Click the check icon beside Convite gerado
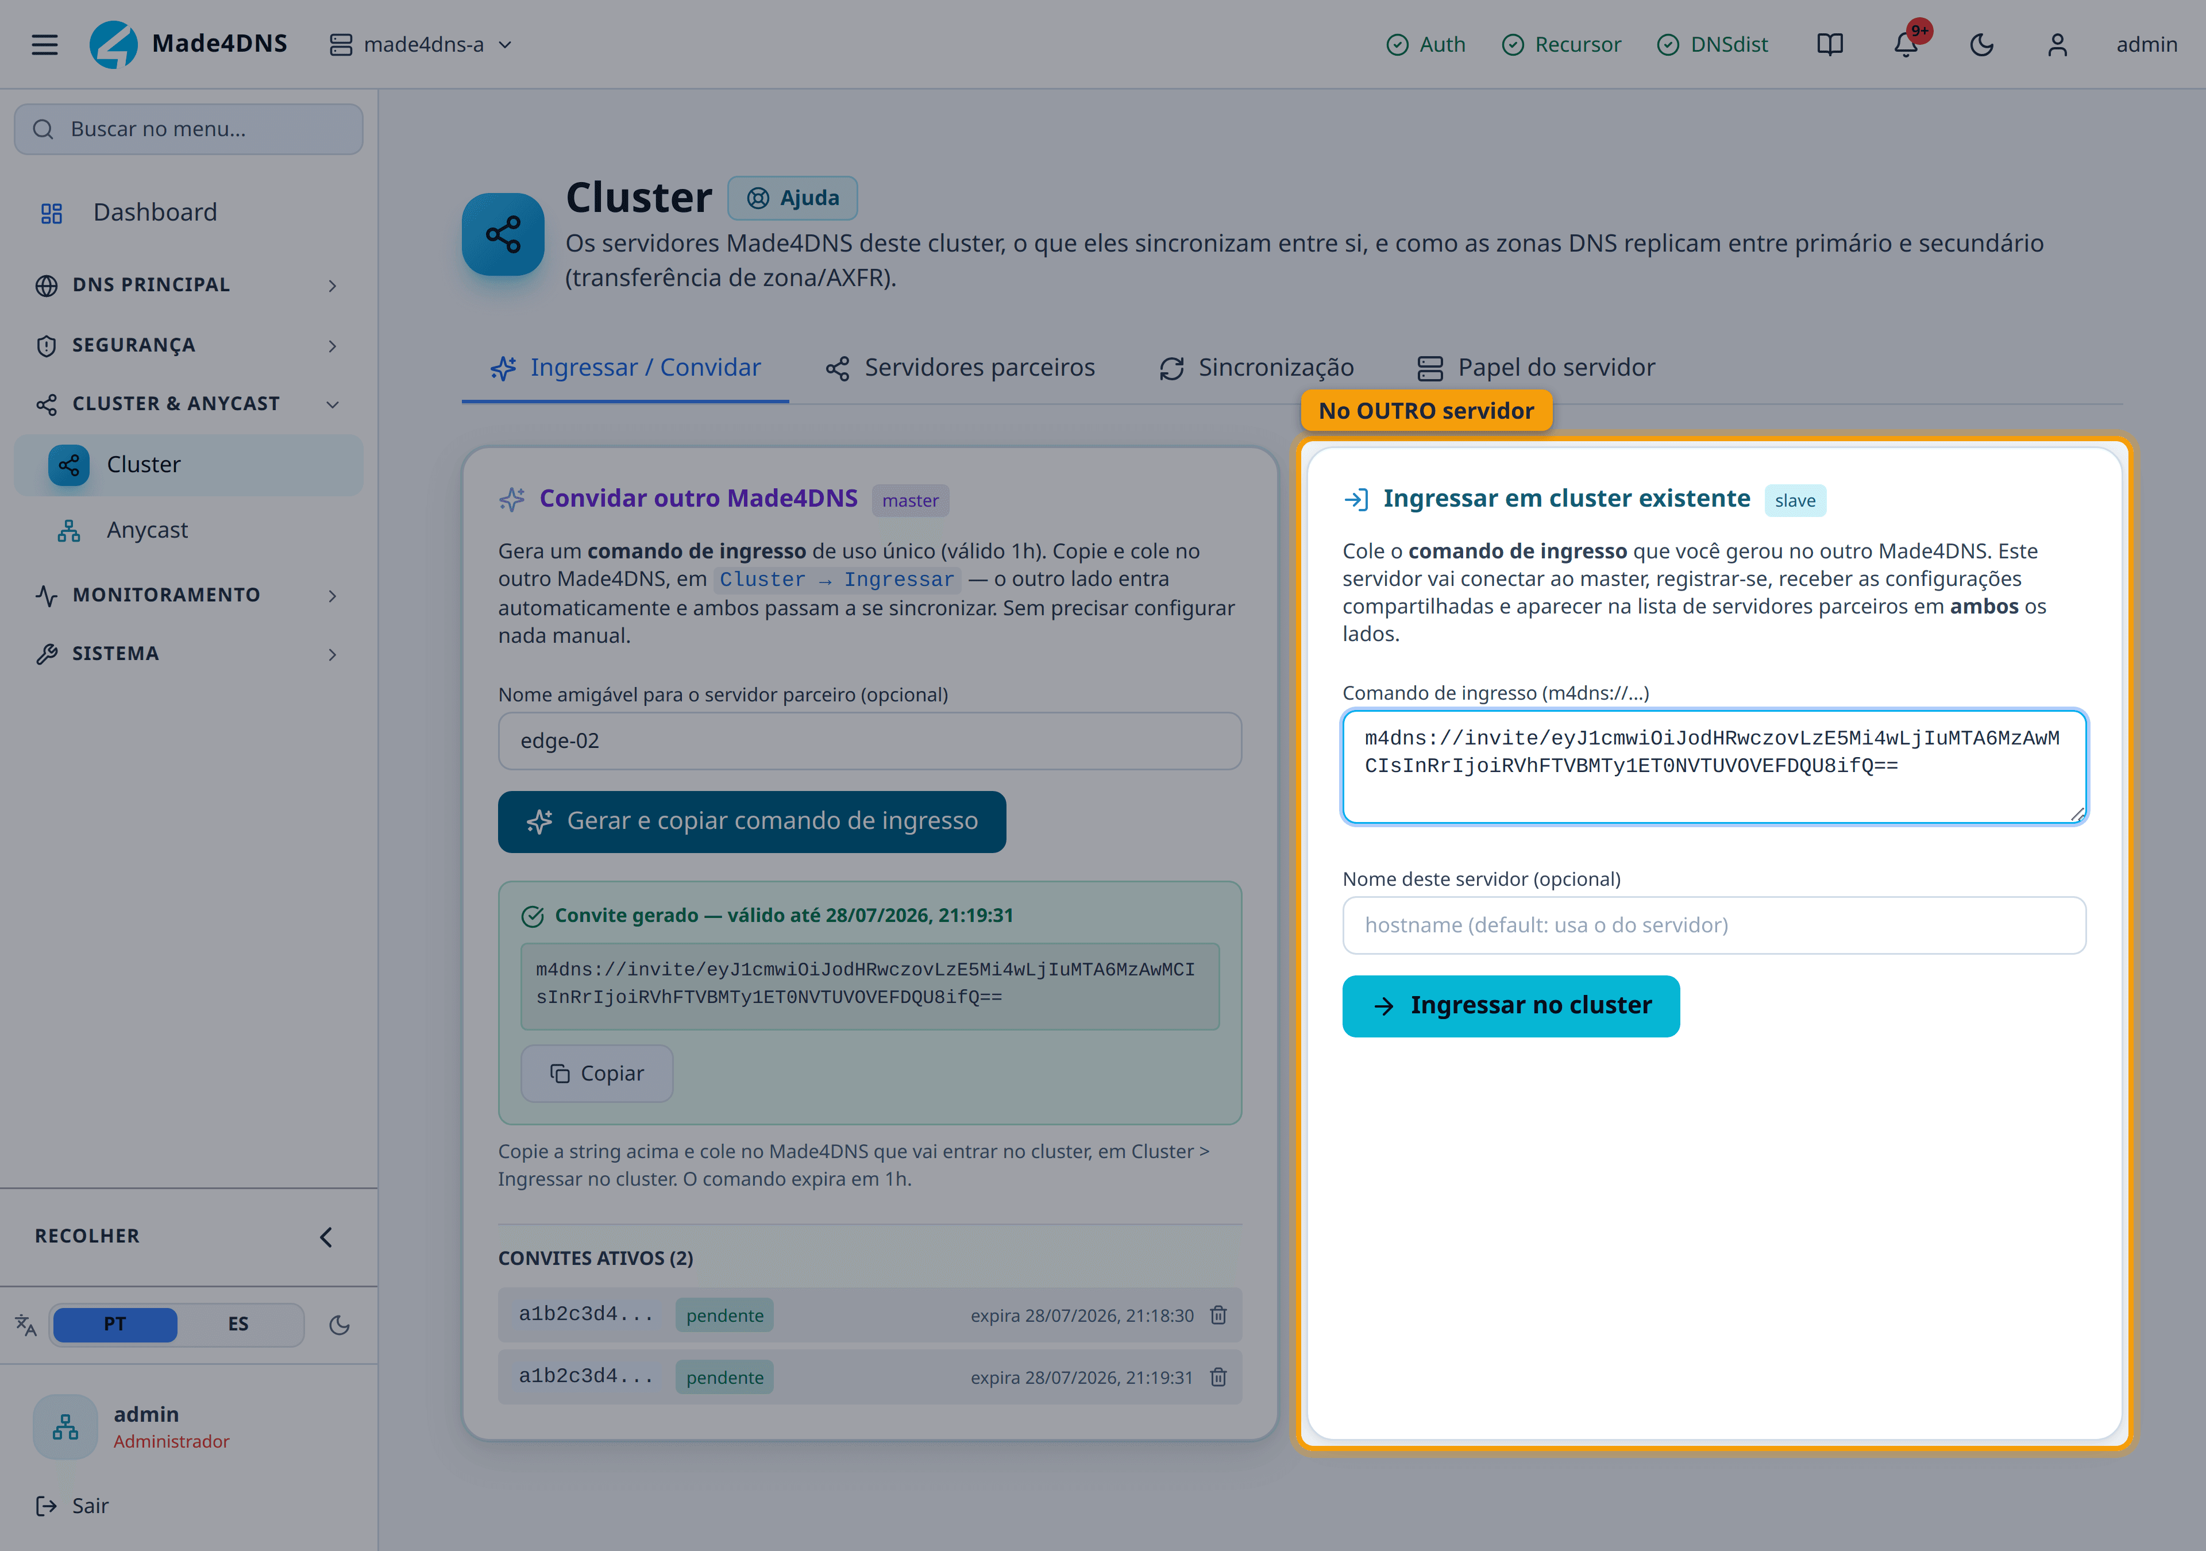Viewport: 2206px width, 1551px height. pyautogui.click(x=533, y=916)
